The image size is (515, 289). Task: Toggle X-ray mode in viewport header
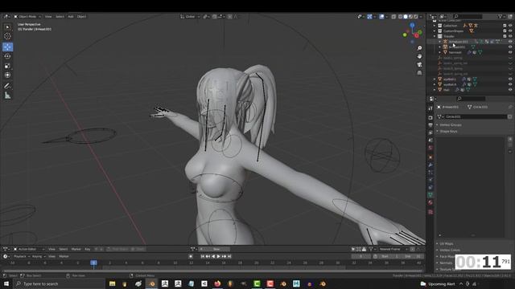coord(393,16)
